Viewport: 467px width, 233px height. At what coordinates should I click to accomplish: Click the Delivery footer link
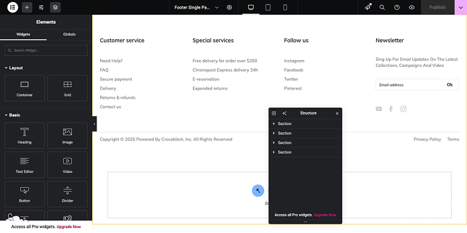pos(108,88)
